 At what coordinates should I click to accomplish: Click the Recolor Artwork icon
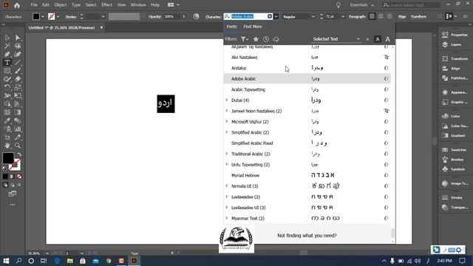click(196, 16)
